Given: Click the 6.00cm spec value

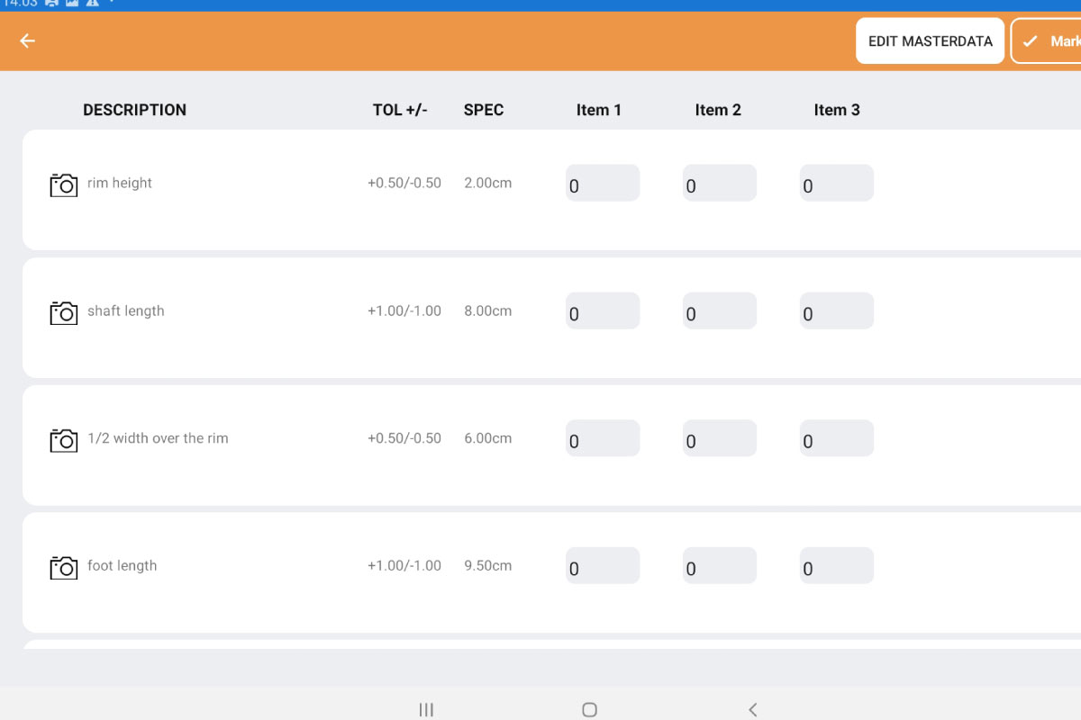Looking at the screenshot, I should point(488,438).
